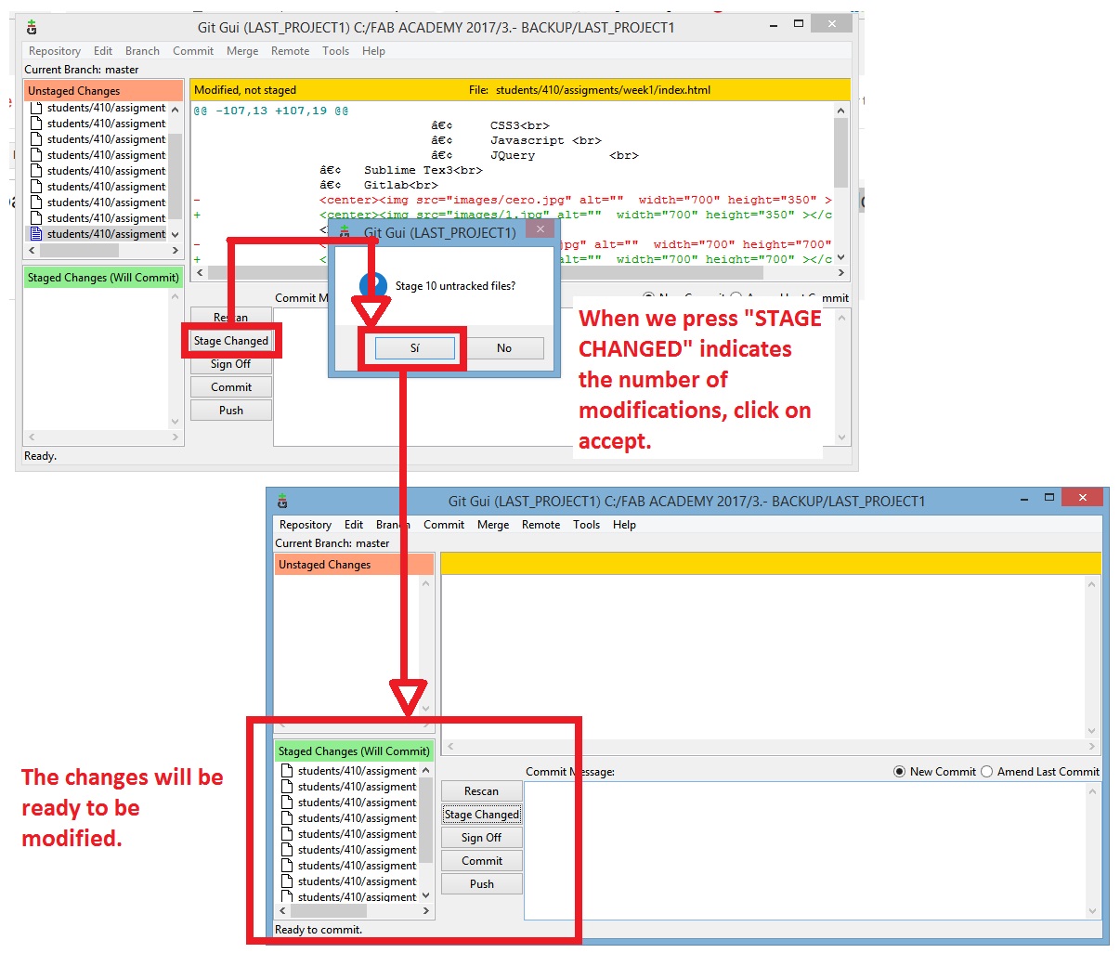Open Branch menu in the index.html diff window
Image resolution: width=1120 pixels, height=979 pixels.
click(142, 51)
